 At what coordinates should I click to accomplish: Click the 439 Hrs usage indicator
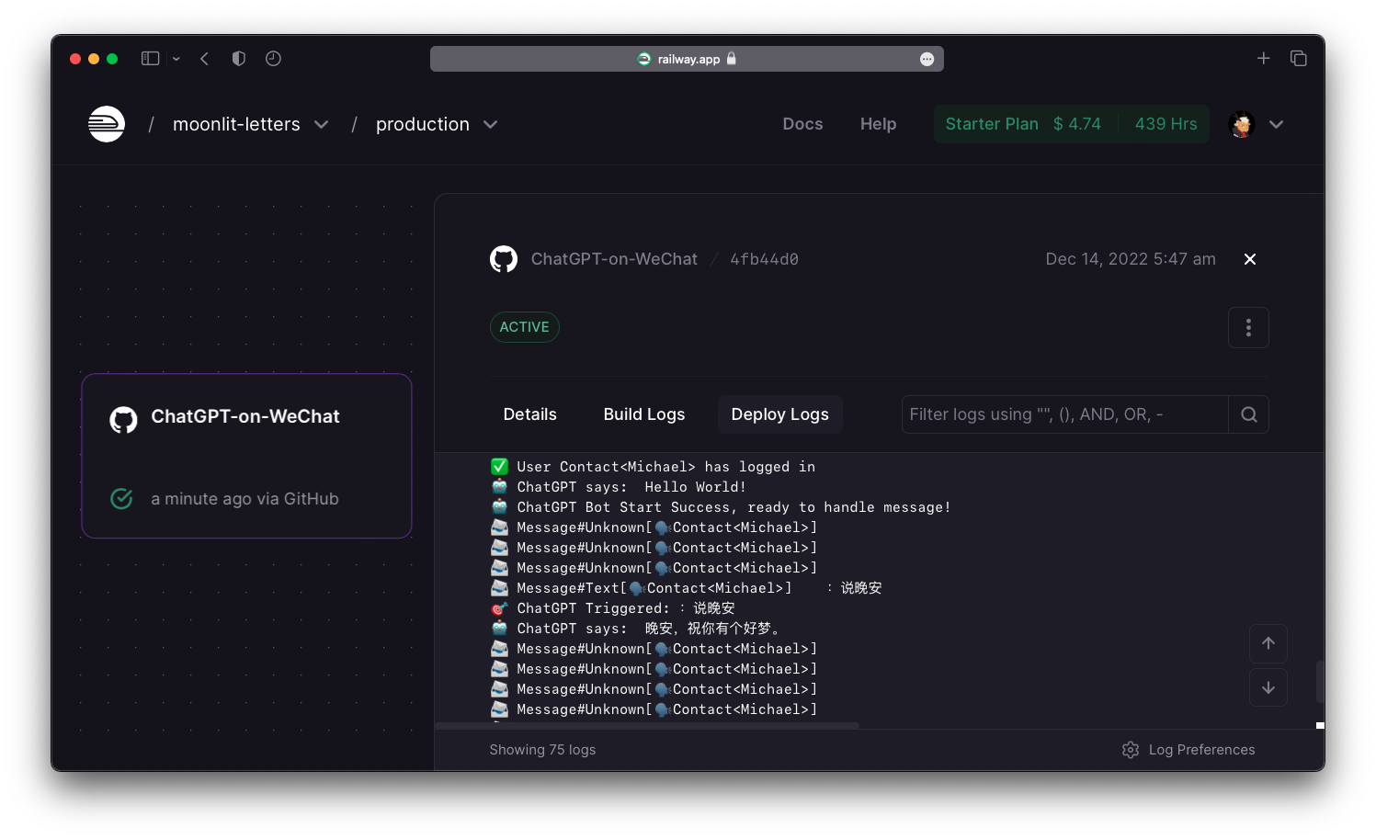click(1166, 124)
